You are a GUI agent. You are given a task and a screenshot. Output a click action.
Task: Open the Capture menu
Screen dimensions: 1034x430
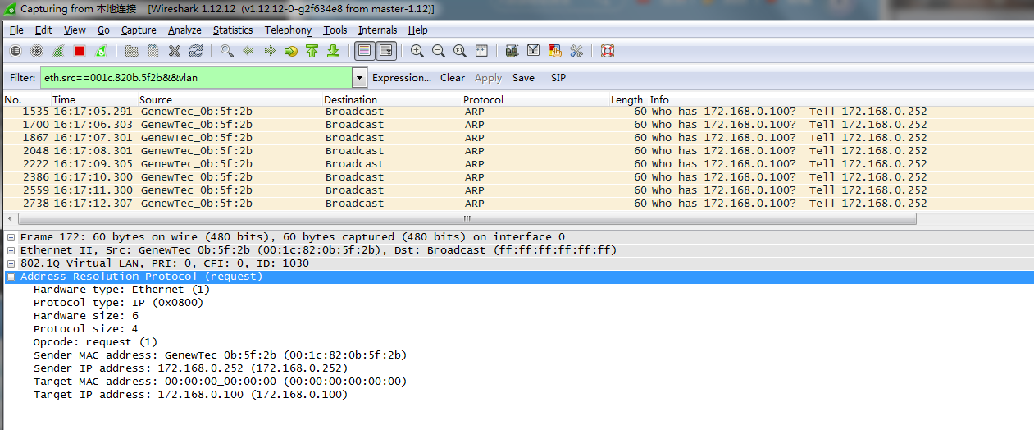[139, 30]
